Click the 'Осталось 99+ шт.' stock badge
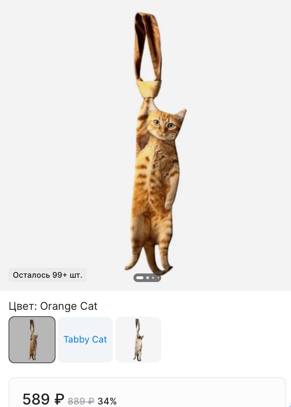Image resolution: width=291 pixels, height=407 pixels. click(48, 275)
